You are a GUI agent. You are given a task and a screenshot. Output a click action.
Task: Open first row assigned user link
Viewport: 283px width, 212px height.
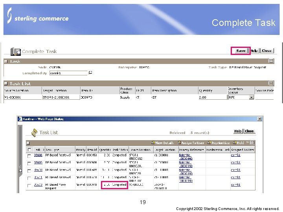tap(235, 155)
